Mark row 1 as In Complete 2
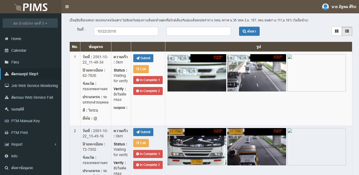 click(148, 91)
